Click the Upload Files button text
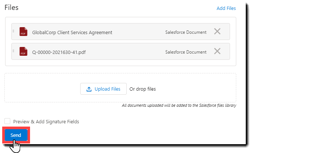This screenshot has height=153, width=315. click(x=107, y=89)
